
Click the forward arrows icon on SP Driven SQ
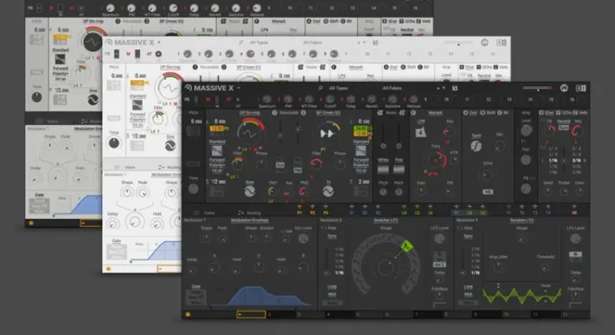coord(329,132)
